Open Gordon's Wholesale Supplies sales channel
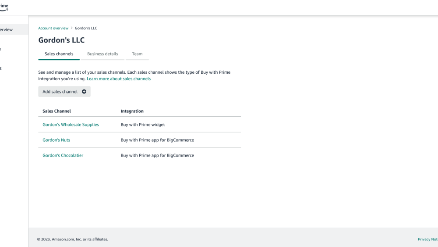Image resolution: width=438 pixels, height=247 pixels. [x=71, y=125]
